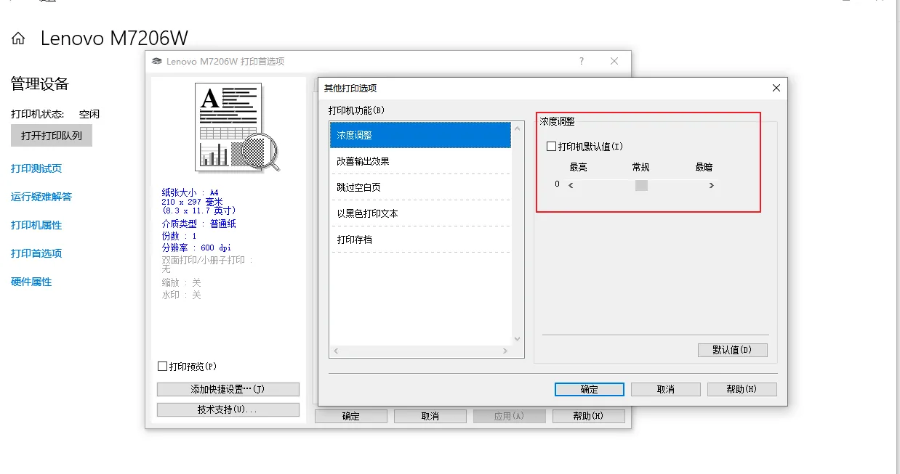Select 浓度调整 in the printer function list
The height and width of the screenshot is (474, 900).
click(421, 135)
